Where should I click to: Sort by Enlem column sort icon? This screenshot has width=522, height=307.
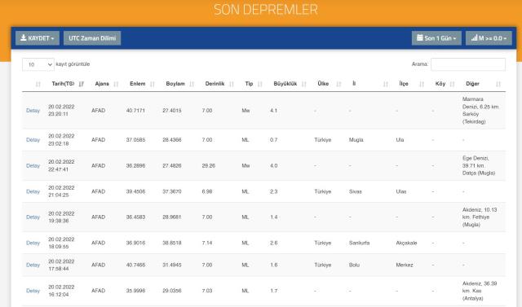(153, 84)
